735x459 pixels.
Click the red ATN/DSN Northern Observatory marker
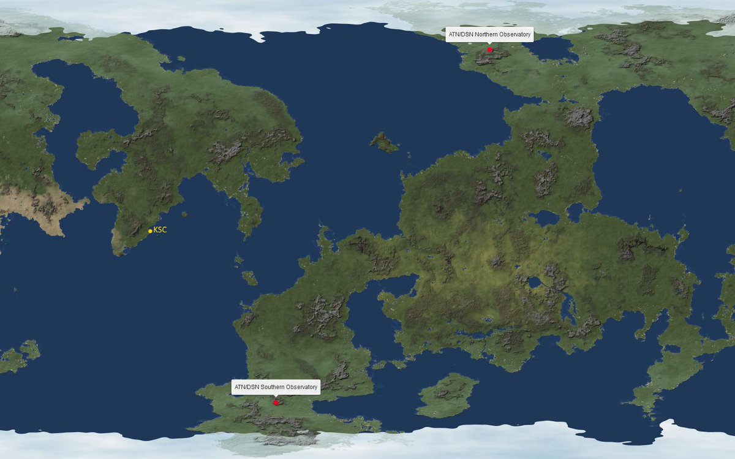tap(489, 50)
